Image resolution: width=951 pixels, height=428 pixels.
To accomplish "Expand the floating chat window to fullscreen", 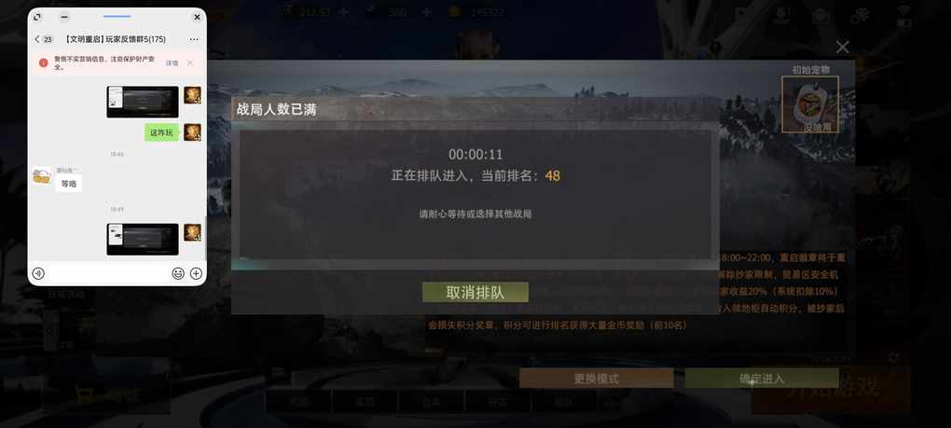I will point(37,17).
